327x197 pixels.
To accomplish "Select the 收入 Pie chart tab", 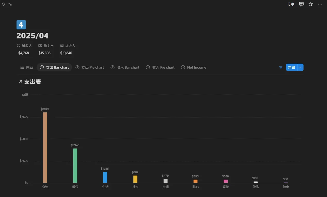I will pyautogui.click(x=160, y=67).
